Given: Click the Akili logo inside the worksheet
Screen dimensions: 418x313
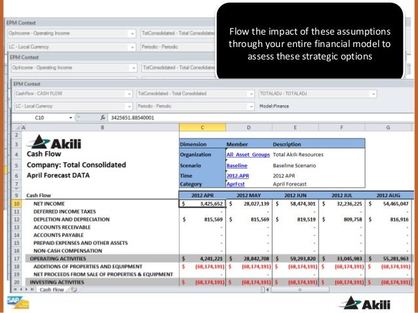Looking at the screenshot, I should [54, 142].
